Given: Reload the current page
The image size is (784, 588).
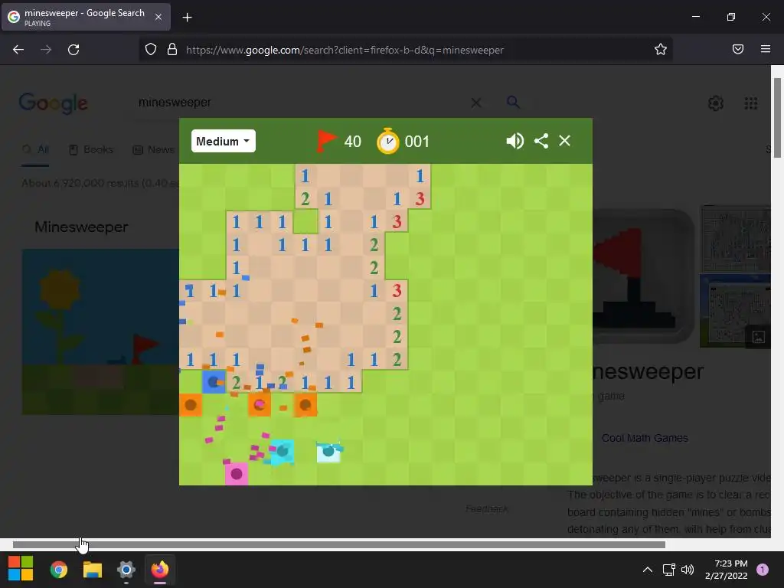Looking at the screenshot, I should 73,50.
